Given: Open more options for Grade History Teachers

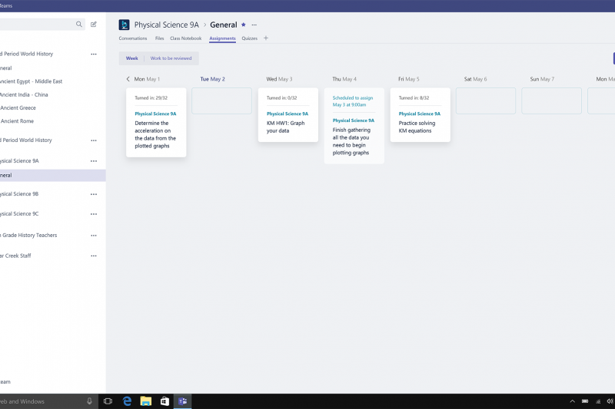Looking at the screenshot, I should click(94, 236).
